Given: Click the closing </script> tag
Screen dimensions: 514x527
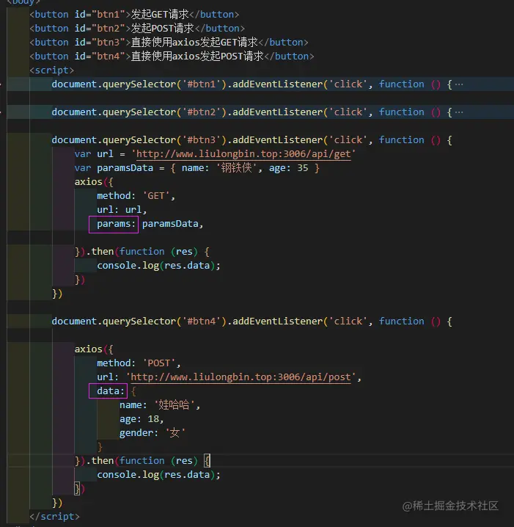Looking at the screenshot, I should click(54, 516).
